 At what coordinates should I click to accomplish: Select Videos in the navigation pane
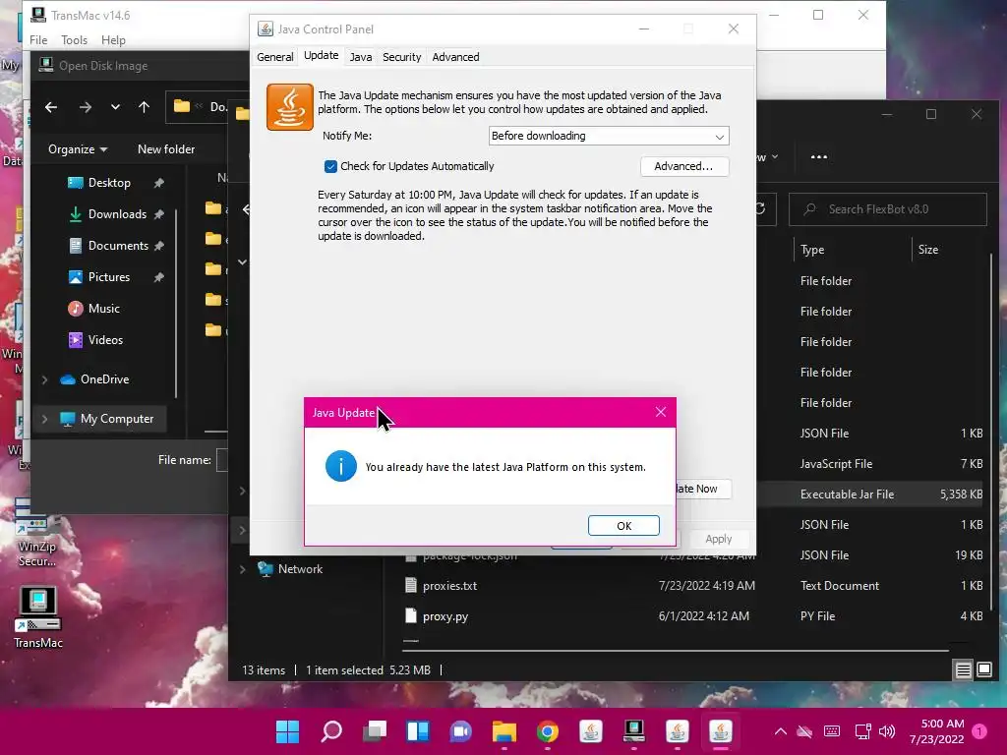tap(105, 339)
